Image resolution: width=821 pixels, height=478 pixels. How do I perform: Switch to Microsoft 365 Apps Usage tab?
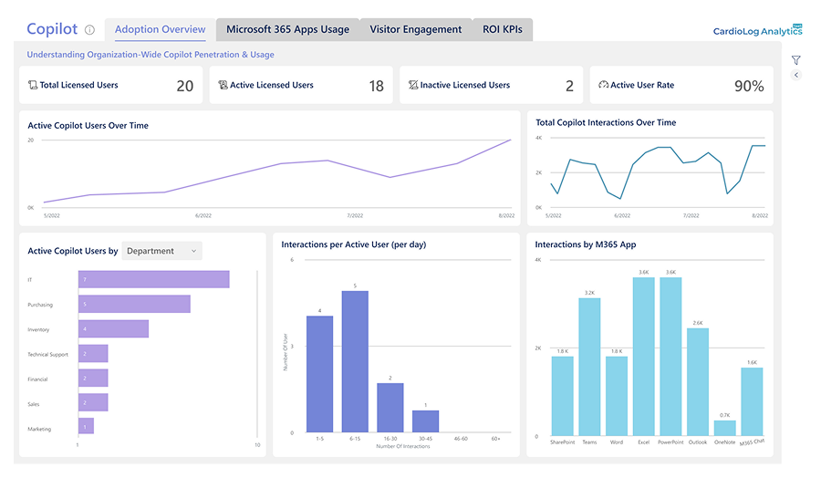click(x=287, y=29)
